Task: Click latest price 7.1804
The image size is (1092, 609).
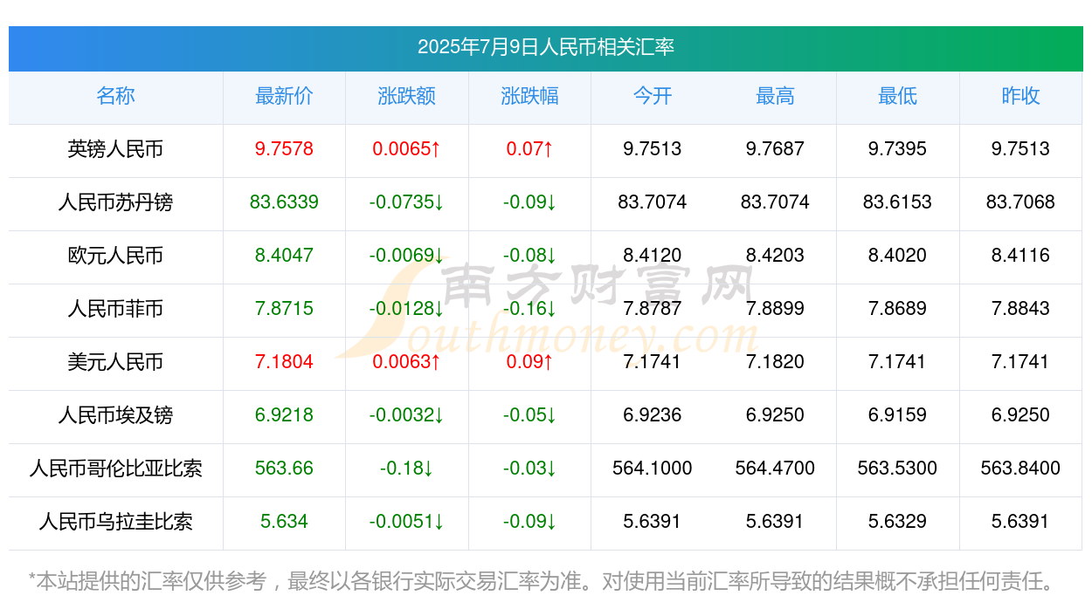Action: (284, 362)
